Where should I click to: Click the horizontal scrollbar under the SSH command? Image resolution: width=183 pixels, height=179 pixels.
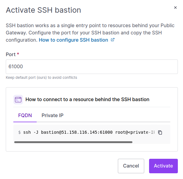(73, 142)
